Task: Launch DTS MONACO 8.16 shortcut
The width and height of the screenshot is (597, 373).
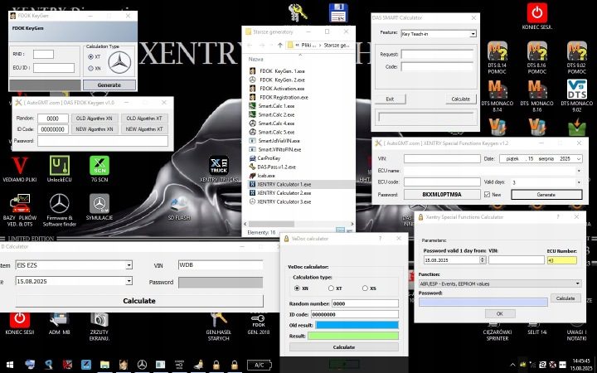Action: point(536,96)
